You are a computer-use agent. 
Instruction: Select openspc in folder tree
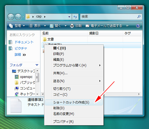[24, 77]
